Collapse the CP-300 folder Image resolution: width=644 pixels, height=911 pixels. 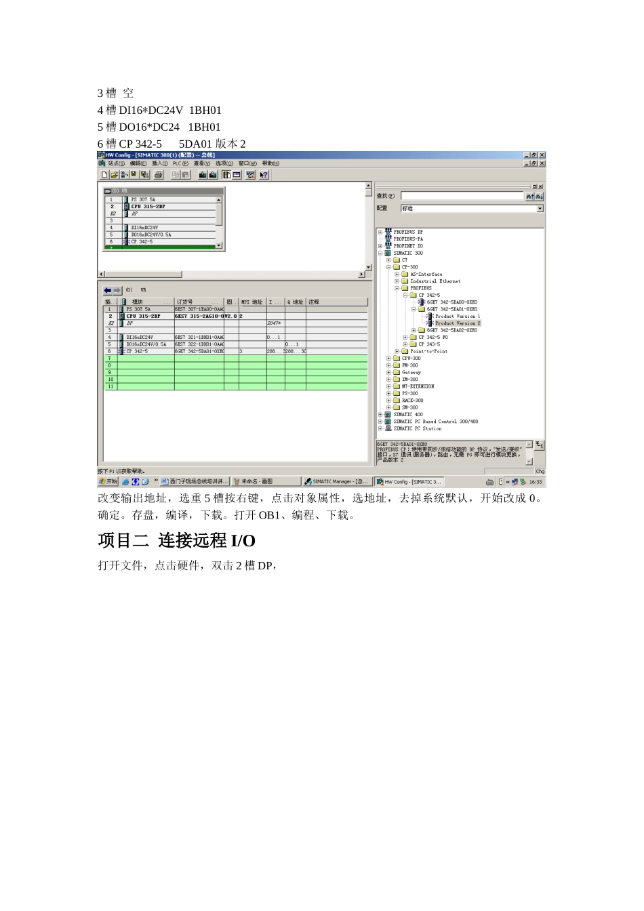coord(388,267)
